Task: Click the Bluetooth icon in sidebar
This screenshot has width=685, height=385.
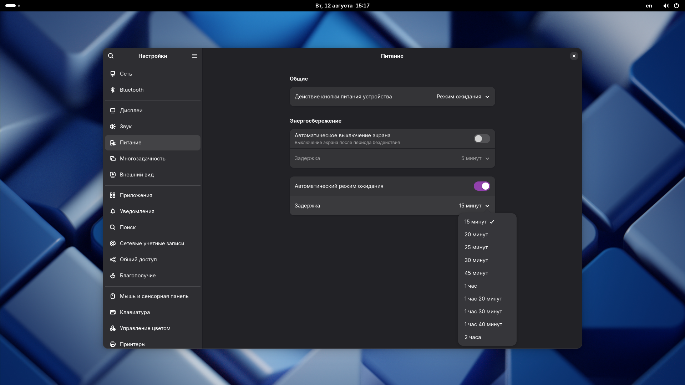Action: (113, 90)
